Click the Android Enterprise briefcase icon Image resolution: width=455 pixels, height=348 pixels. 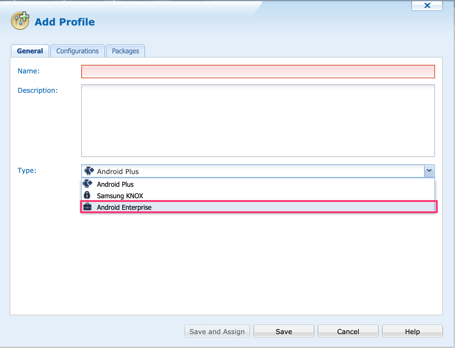click(87, 207)
